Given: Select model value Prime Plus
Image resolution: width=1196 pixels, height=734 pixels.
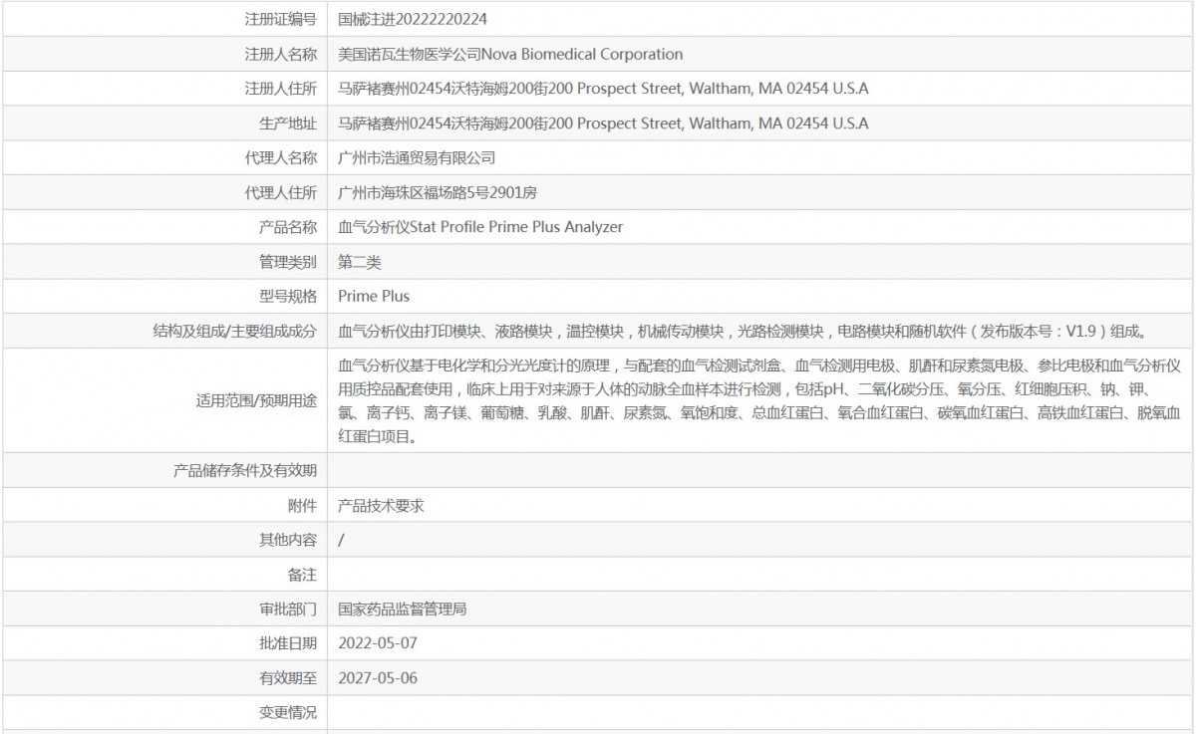Looking at the screenshot, I should [x=374, y=296].
